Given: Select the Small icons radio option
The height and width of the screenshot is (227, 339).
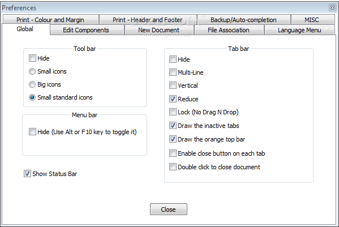Looking at the screenshot, I should pos(32,71).
